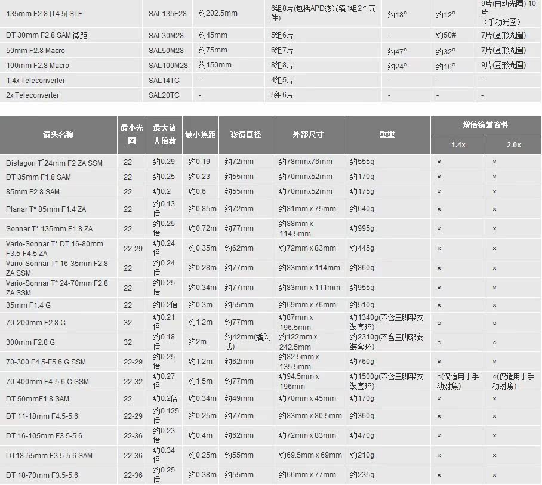542x485 pixels.
Task: Select 'DT 35mm F1.8 SAM' row name
Action: click(38, 177)
